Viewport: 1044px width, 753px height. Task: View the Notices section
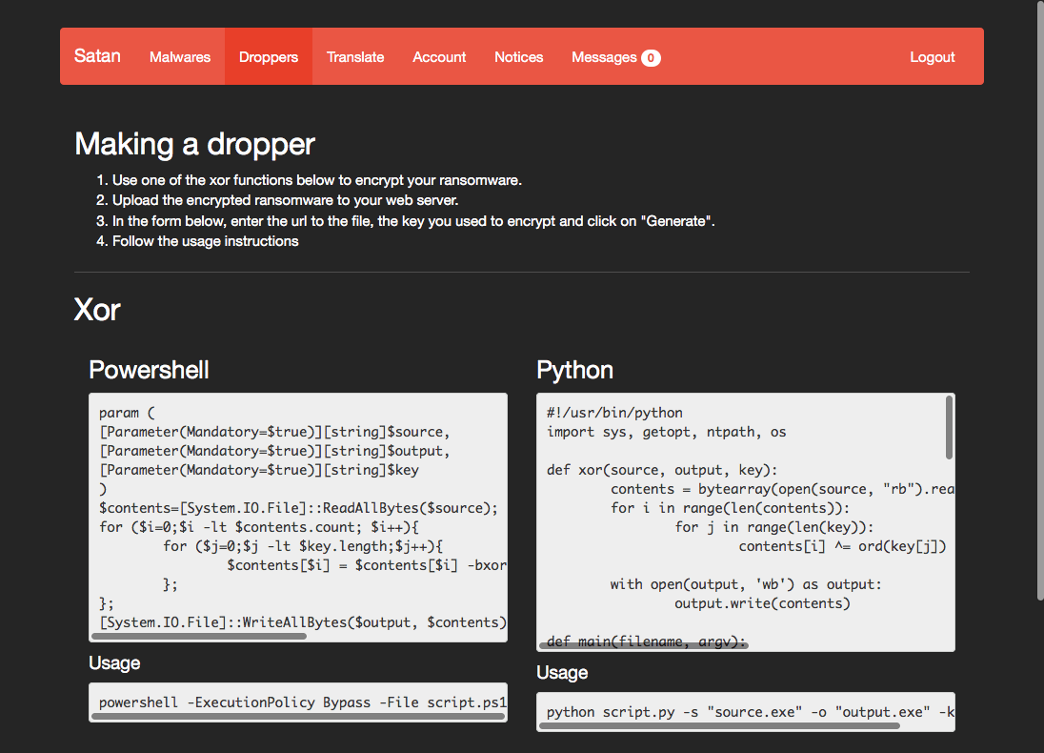(518, 57)
